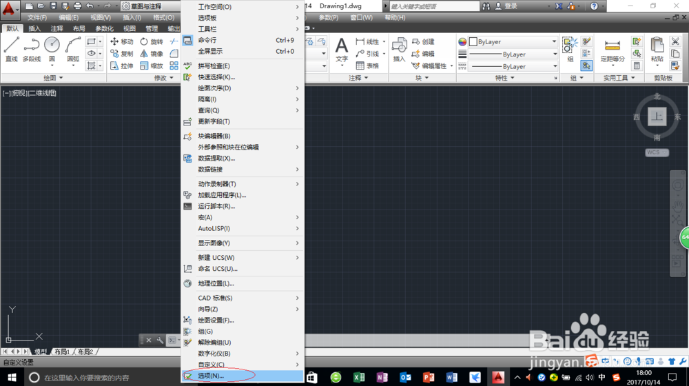689x386 pixels.
Task: Open the workspace selector (草图与注释) dropdown
Action: click(150, 6)
